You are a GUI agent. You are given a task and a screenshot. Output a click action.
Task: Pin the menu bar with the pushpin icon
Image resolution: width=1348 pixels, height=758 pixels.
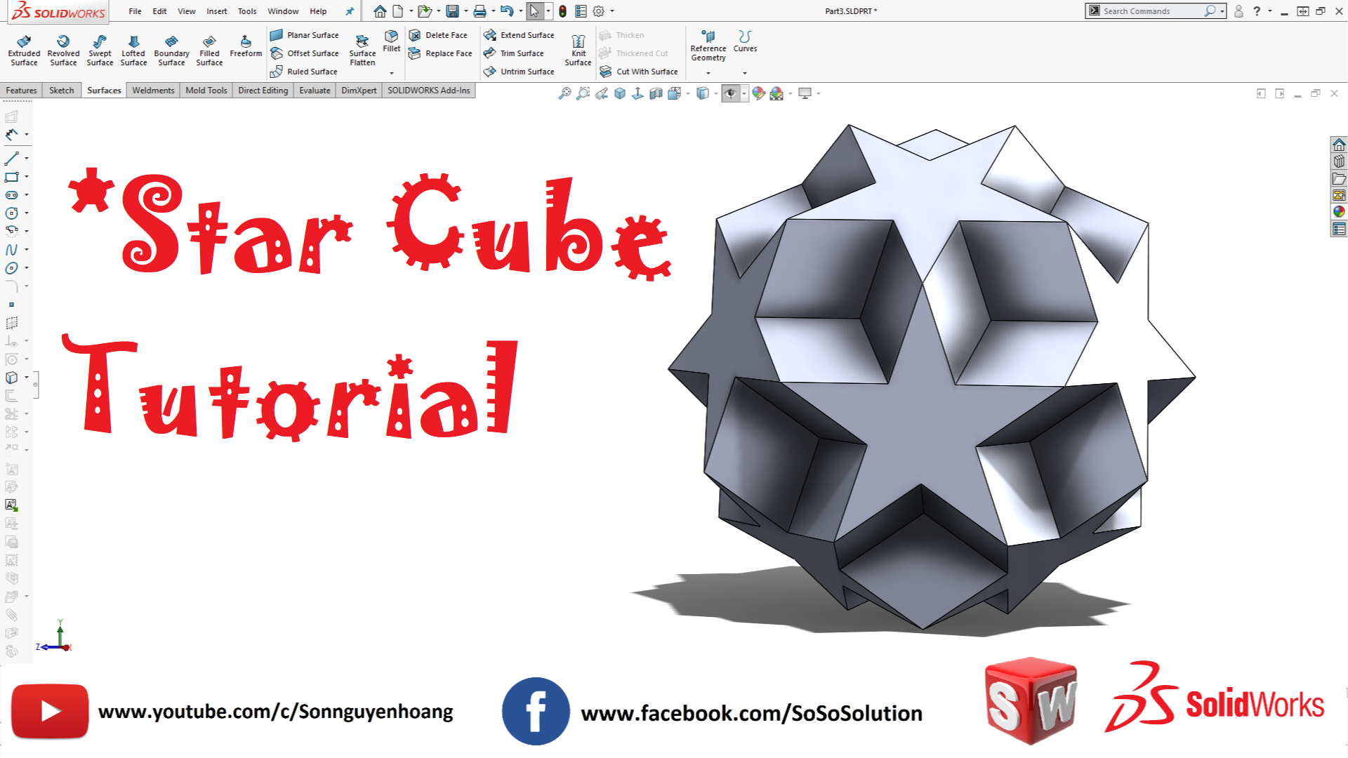tap(349, 11)
